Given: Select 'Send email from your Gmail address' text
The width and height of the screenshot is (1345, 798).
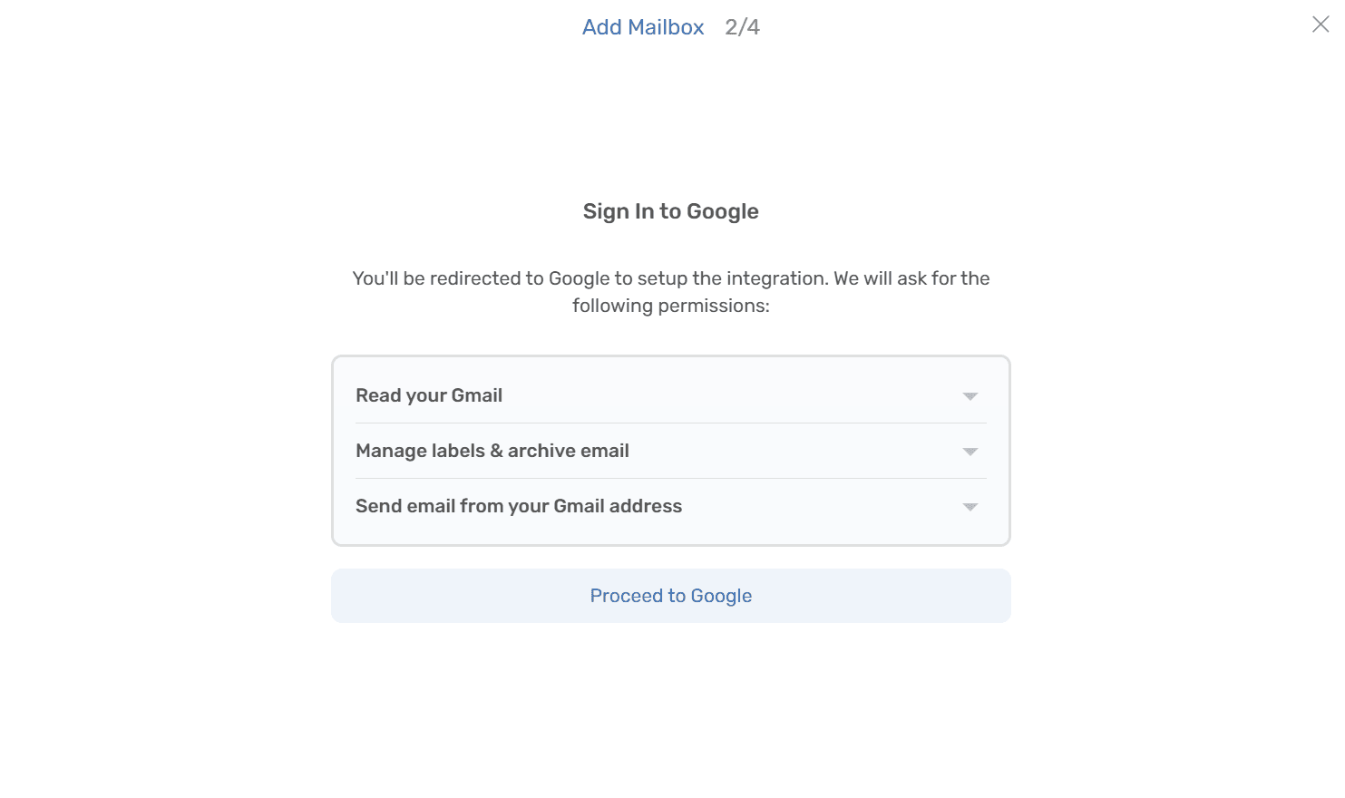Looking at the screenshot, I should click(x=519, y=506).
